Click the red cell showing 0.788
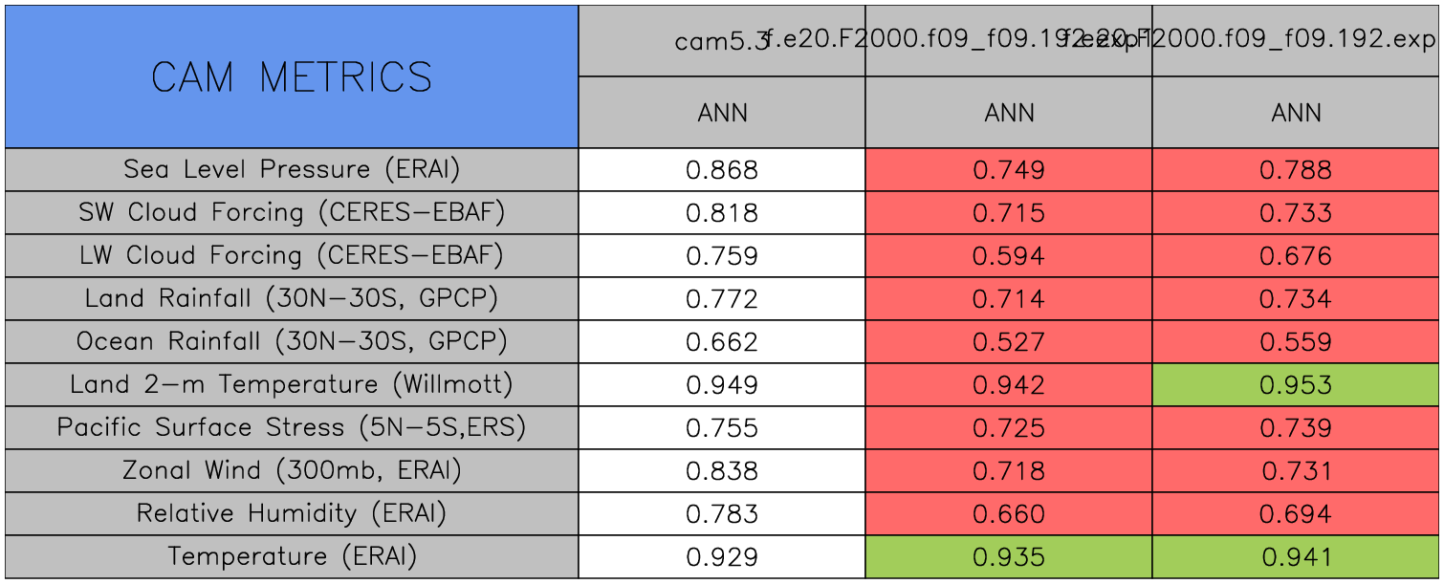 click(x=1296, y=170)
